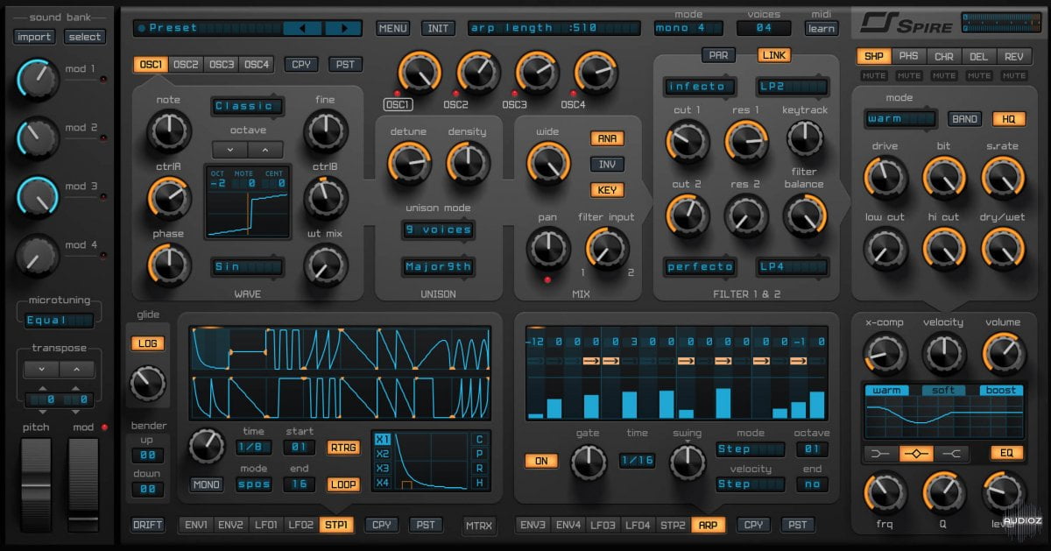Viewport: 1051px width, 551px height.
Task: Open the MENU button
Action: point(393,28)
